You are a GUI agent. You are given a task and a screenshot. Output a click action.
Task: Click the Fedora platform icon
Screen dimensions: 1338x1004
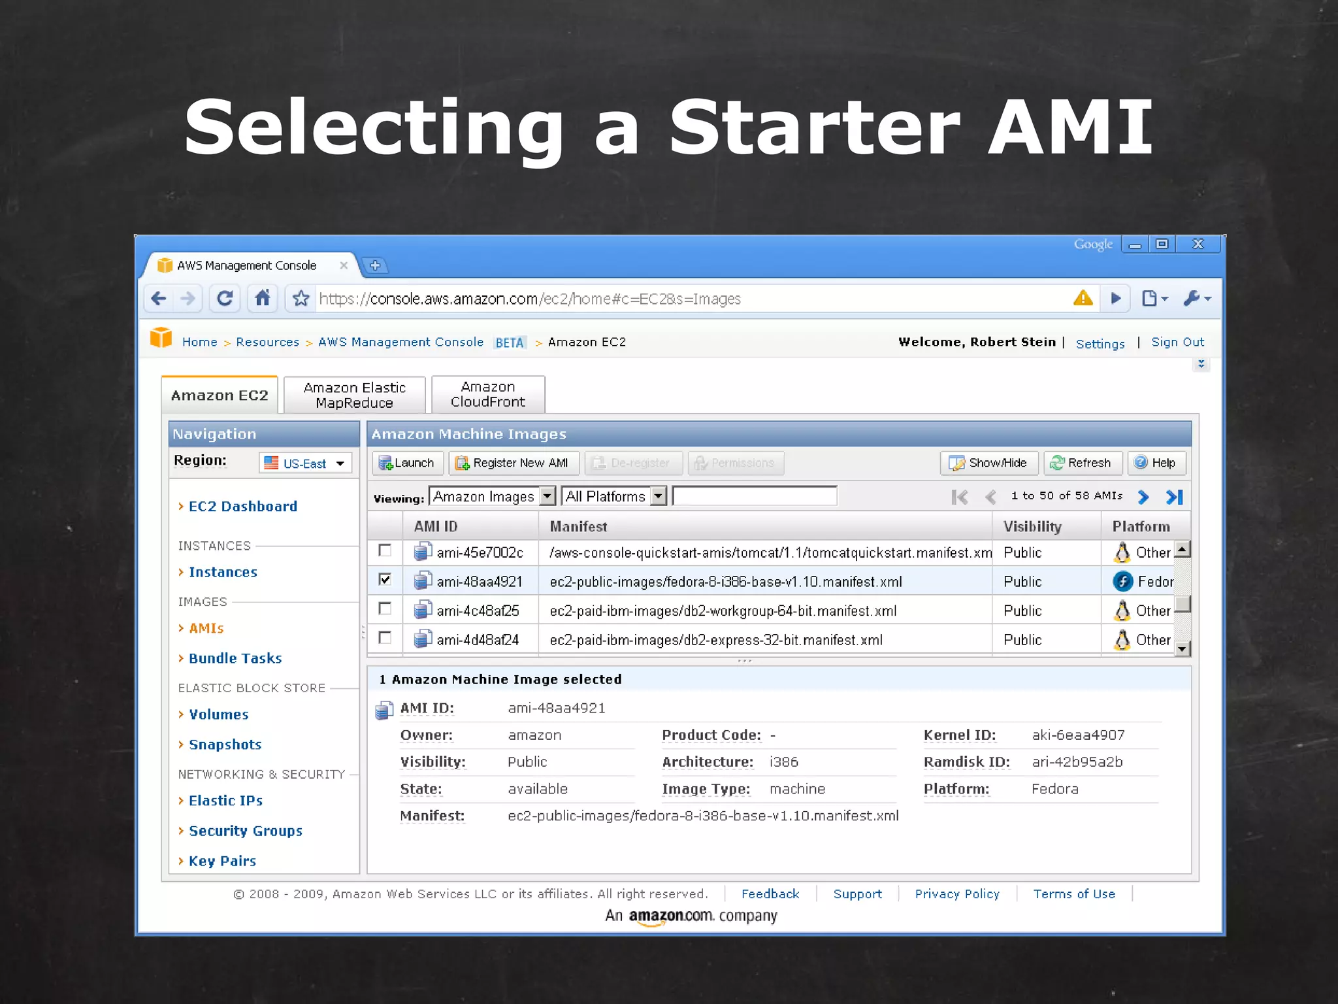1123,581
